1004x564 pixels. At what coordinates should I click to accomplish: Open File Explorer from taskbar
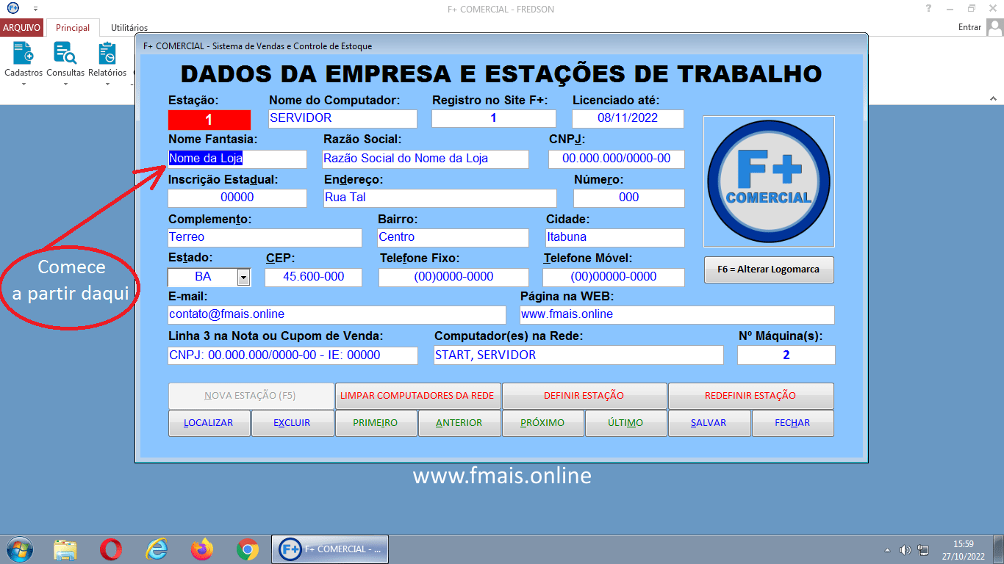coord(65,549)
